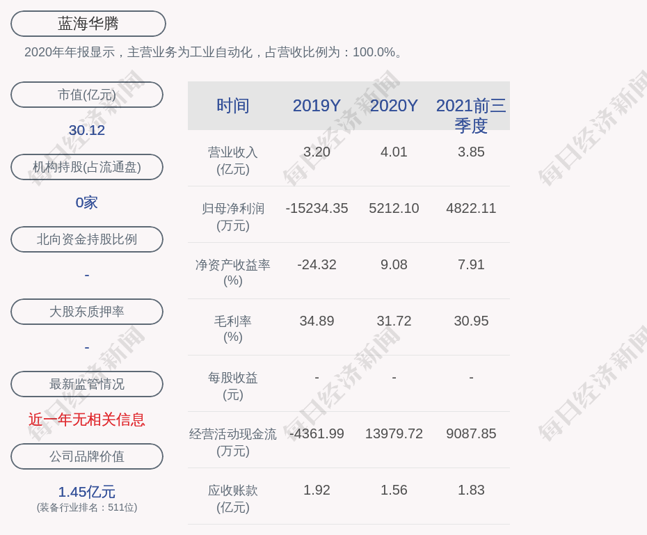Click gross margin value 31.72
The image size is (647, 535).
click(394, 321)
